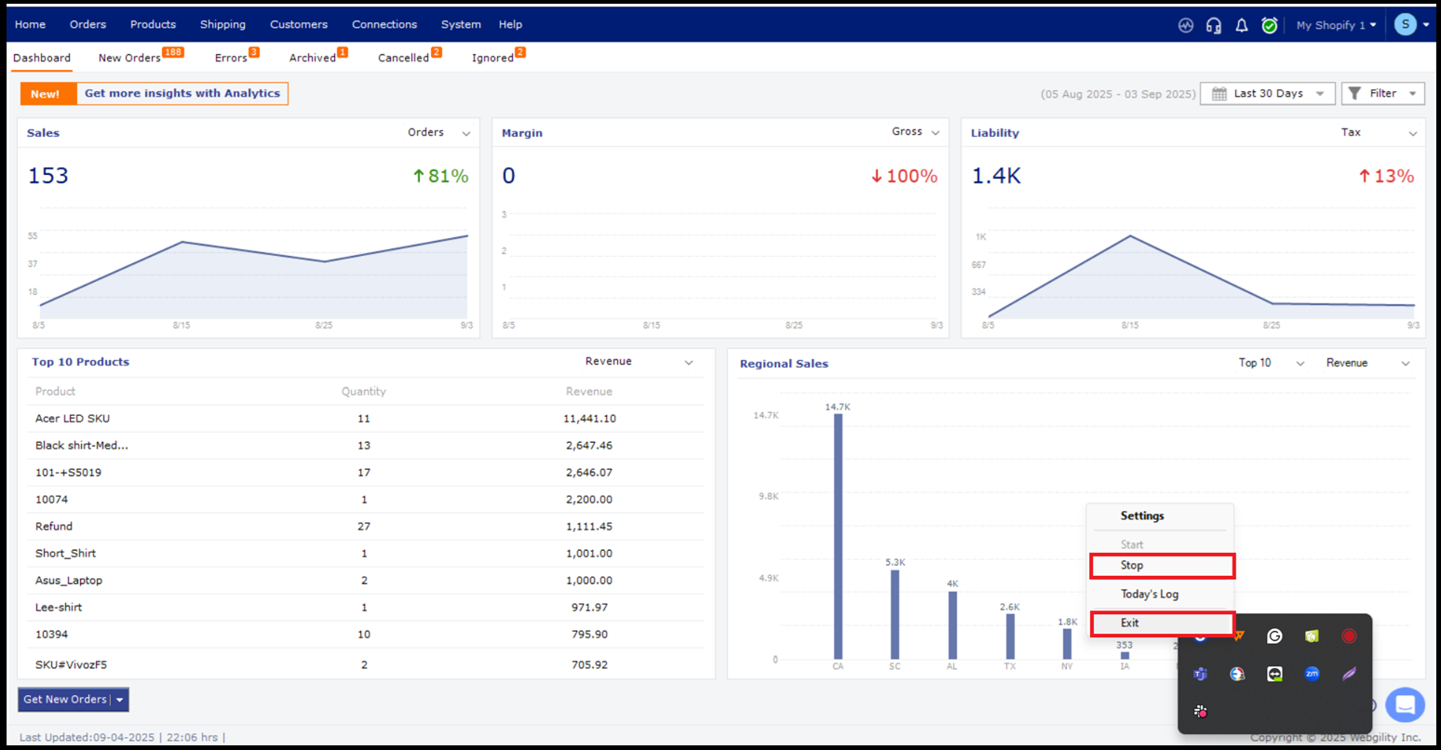Open support via the headset icon

1213,25
